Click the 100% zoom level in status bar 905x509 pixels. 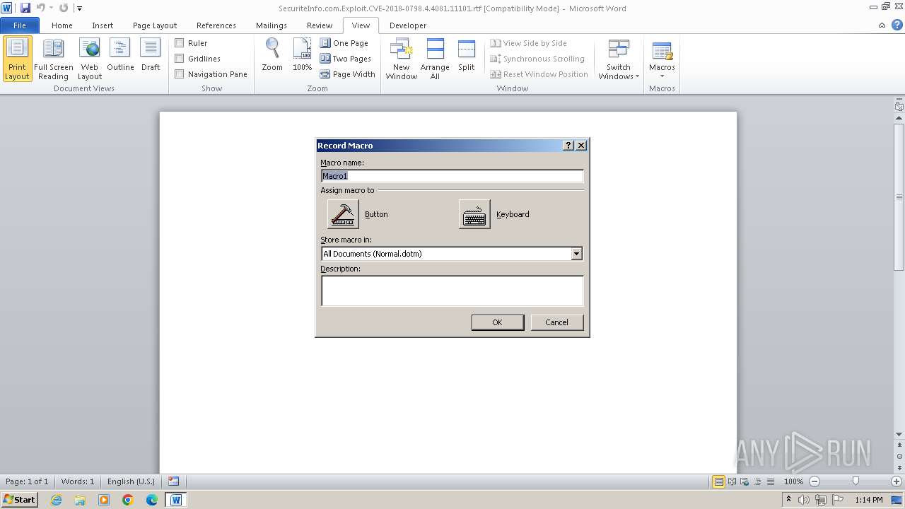pos(793,481)
